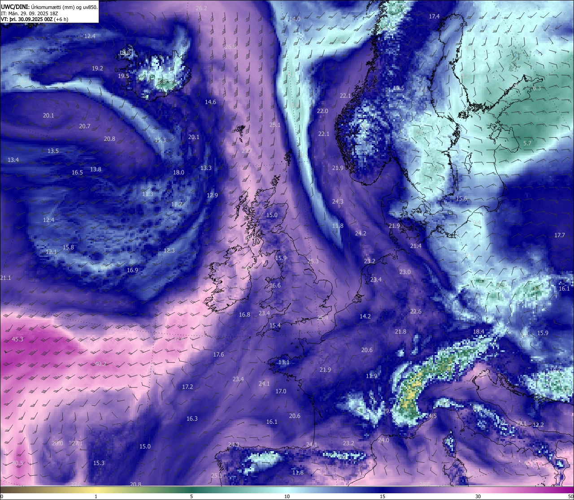The image size is (574, 500).
Task: Pick the 12.9 value west of Scotland
Action: pos(212,196)
